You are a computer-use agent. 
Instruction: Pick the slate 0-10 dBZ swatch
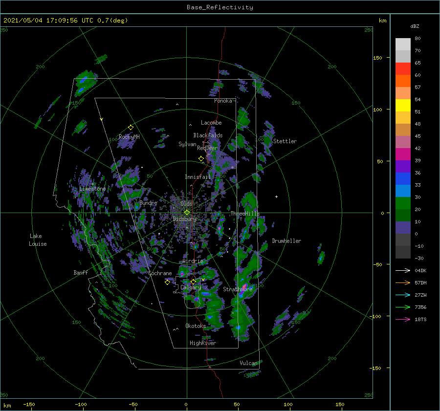click(403, 227)
